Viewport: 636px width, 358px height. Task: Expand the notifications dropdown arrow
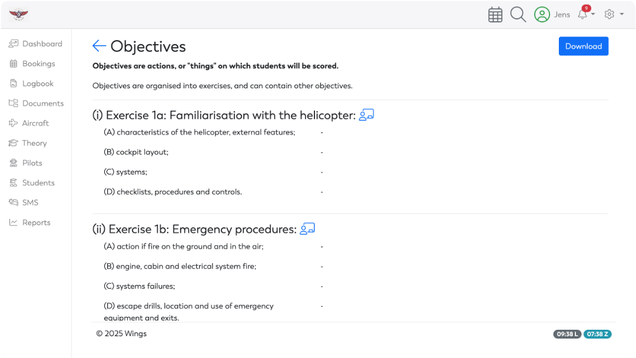point(592,15)
